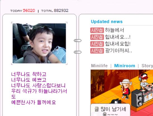Click the TODAY visitor count 56020

click(29, 11)
